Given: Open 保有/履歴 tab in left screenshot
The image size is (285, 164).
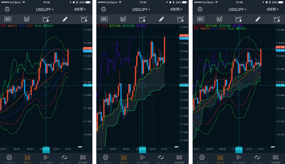Looking at the screenshot, I should [x=83, y=159].
